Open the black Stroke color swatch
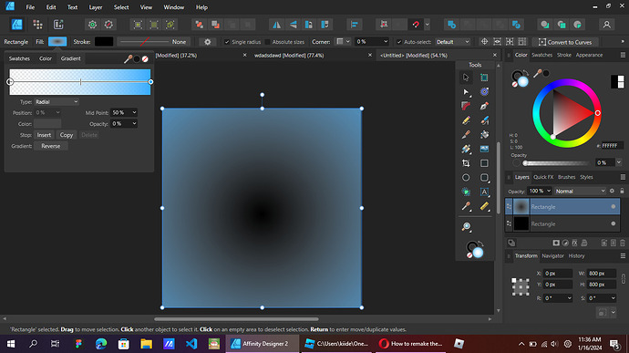This screenshot has width=629, height=353. click(104, 41)
